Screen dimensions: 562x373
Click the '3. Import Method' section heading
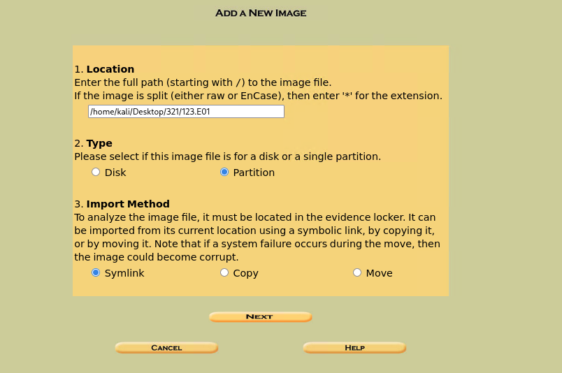pyautogui.click(x=122, y=204)
